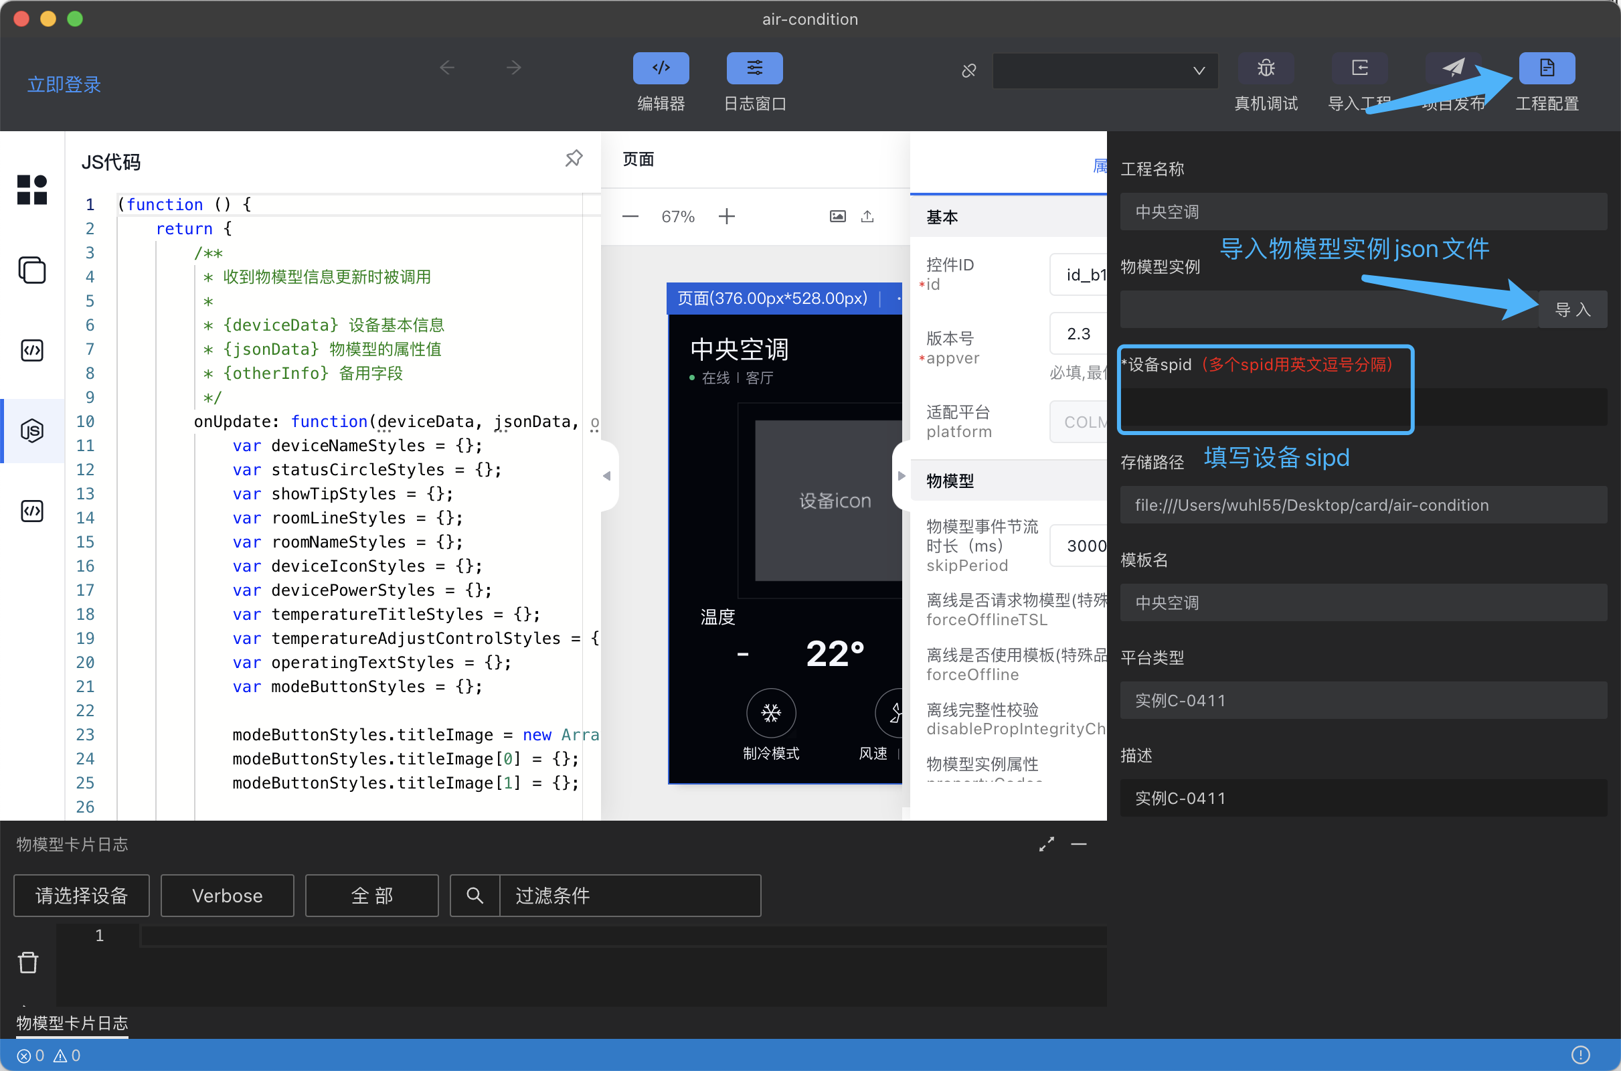Open the 日志窗口 log window
Screen dimensions: 1621x1071
(754, 68)
